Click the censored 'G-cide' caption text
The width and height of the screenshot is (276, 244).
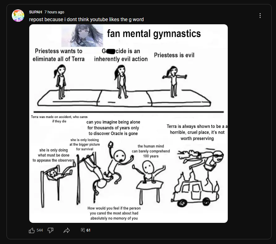[121, 55]
